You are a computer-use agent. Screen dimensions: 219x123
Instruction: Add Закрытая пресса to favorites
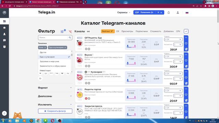click(x=186, y=112)
